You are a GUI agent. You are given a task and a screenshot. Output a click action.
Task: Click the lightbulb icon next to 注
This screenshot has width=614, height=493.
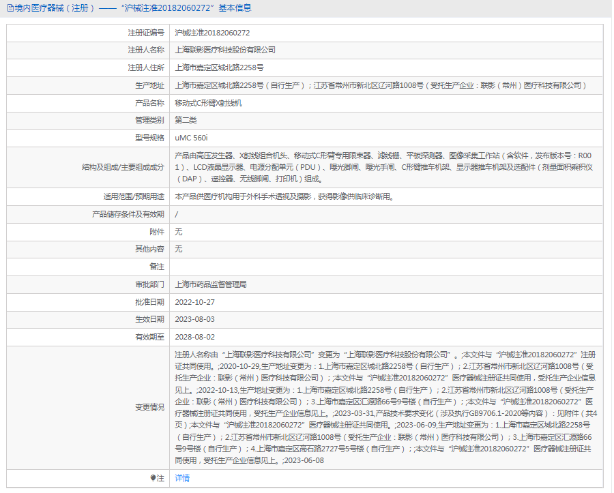tap(153, 478)
